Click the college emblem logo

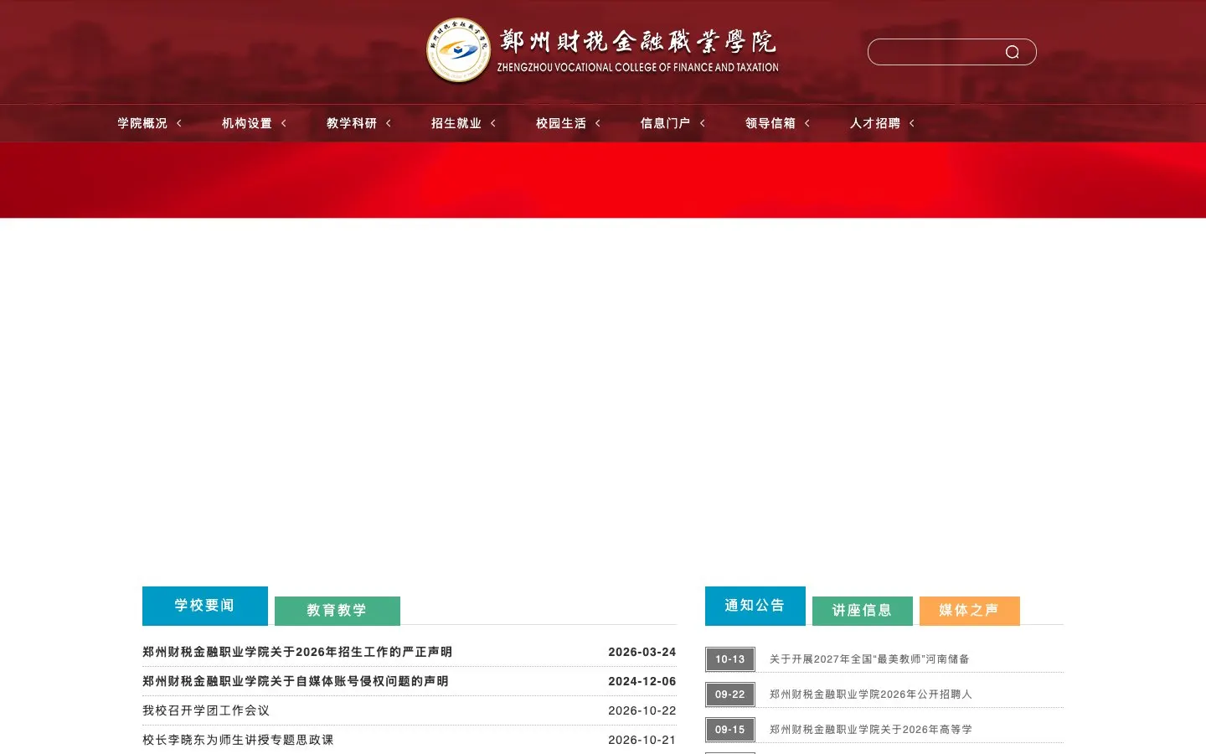(458, 50)
